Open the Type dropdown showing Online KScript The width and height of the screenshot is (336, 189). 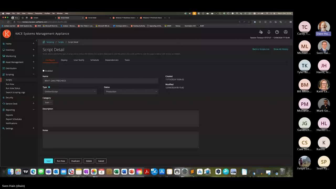point(70,92)
